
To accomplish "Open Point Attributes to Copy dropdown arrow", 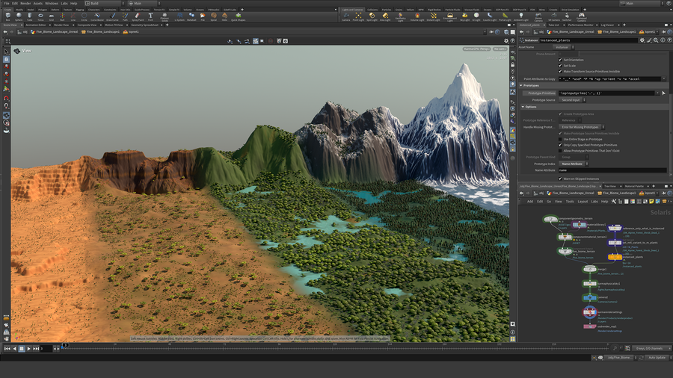I will point(663,79).
